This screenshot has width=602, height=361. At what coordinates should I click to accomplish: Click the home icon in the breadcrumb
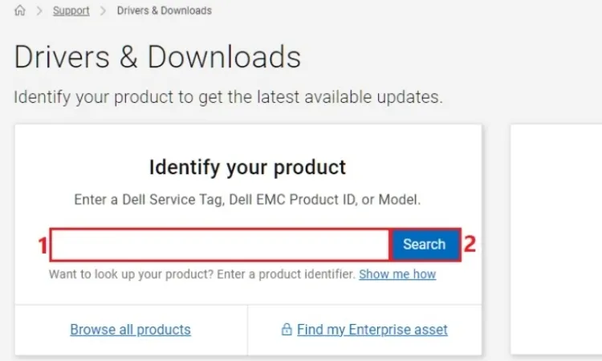pos(20,11)
